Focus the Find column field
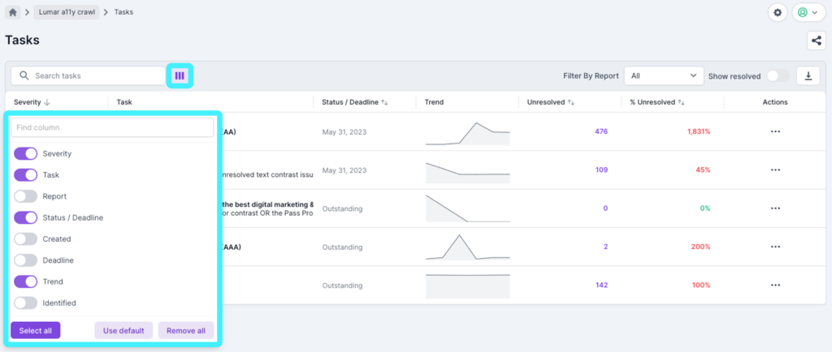The height and width of the screenshot is (352, 832). pyautogui.click(x=112, y=127)
